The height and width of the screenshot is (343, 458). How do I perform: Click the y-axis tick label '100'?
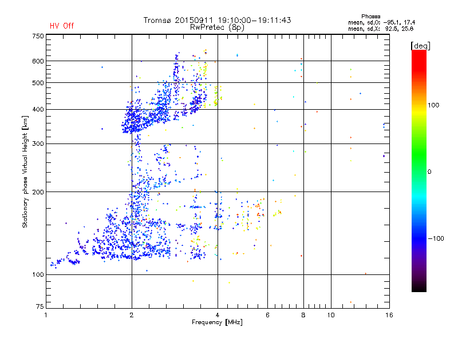tap(38, 274)
